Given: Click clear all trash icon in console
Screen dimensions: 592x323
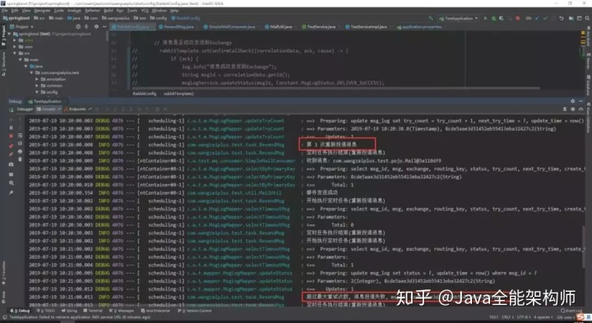Looking at the screenshot, I should click(20, 159).
